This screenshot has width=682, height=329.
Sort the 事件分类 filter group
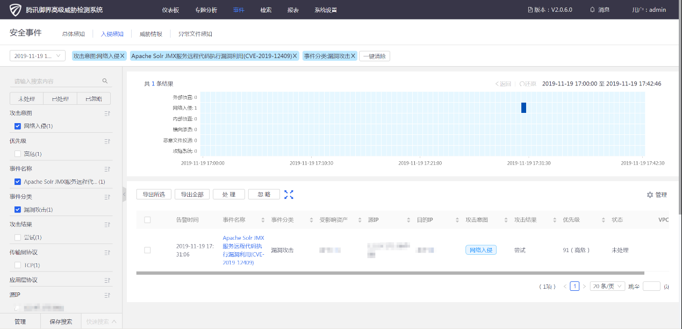[x=107, y=197]
